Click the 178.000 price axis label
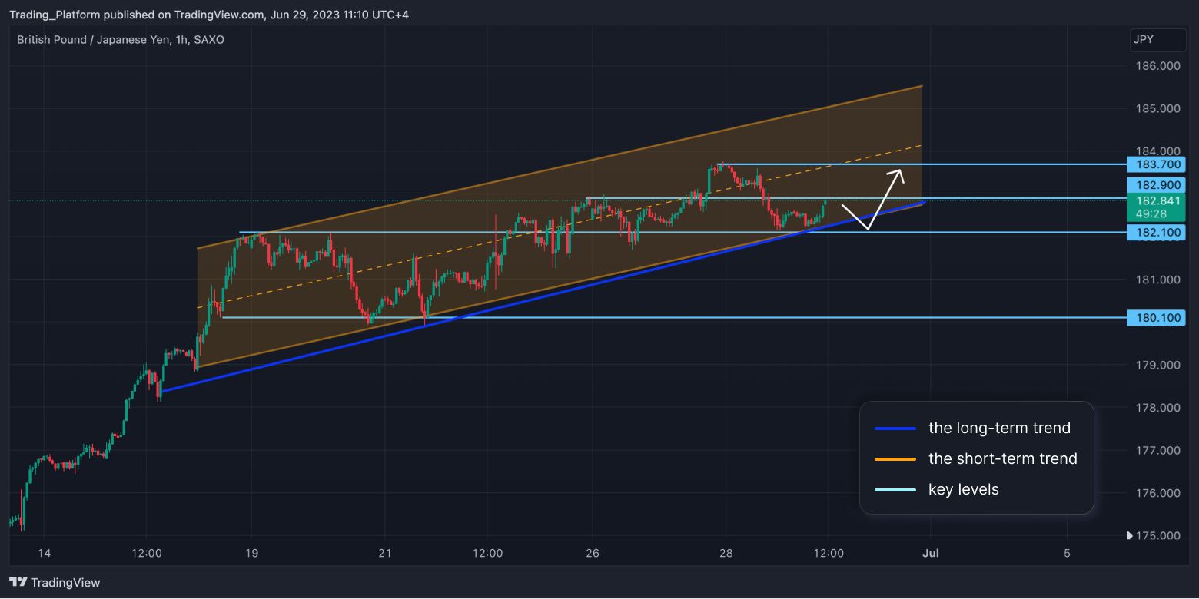Viewport: 1199px width, 599px height. (1158, 408)
